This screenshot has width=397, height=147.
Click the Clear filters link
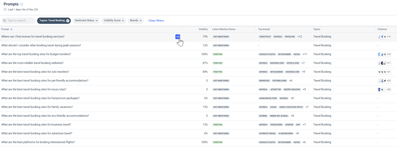click(156, 21)
